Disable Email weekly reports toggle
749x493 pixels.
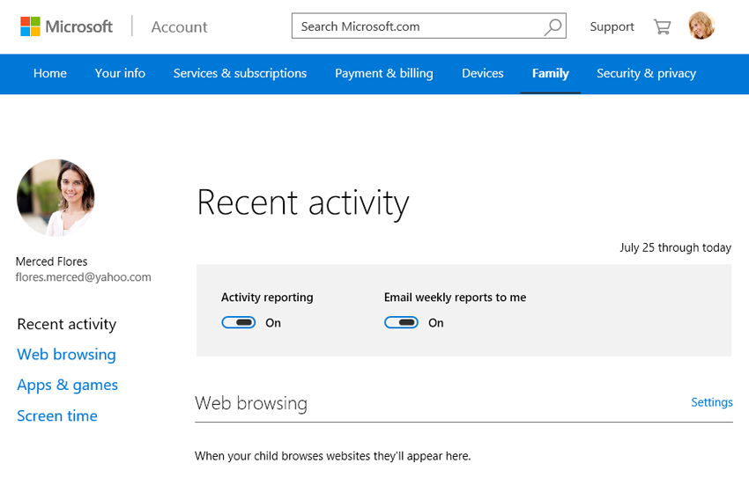point(402,323)
